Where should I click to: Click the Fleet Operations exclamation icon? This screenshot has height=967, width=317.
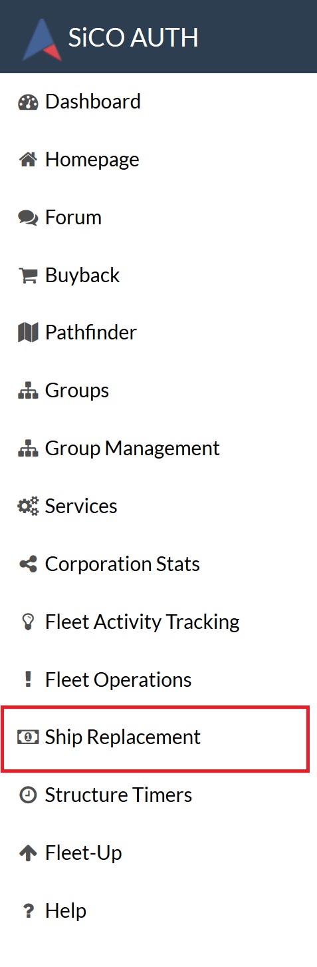[x=28, y=679]
